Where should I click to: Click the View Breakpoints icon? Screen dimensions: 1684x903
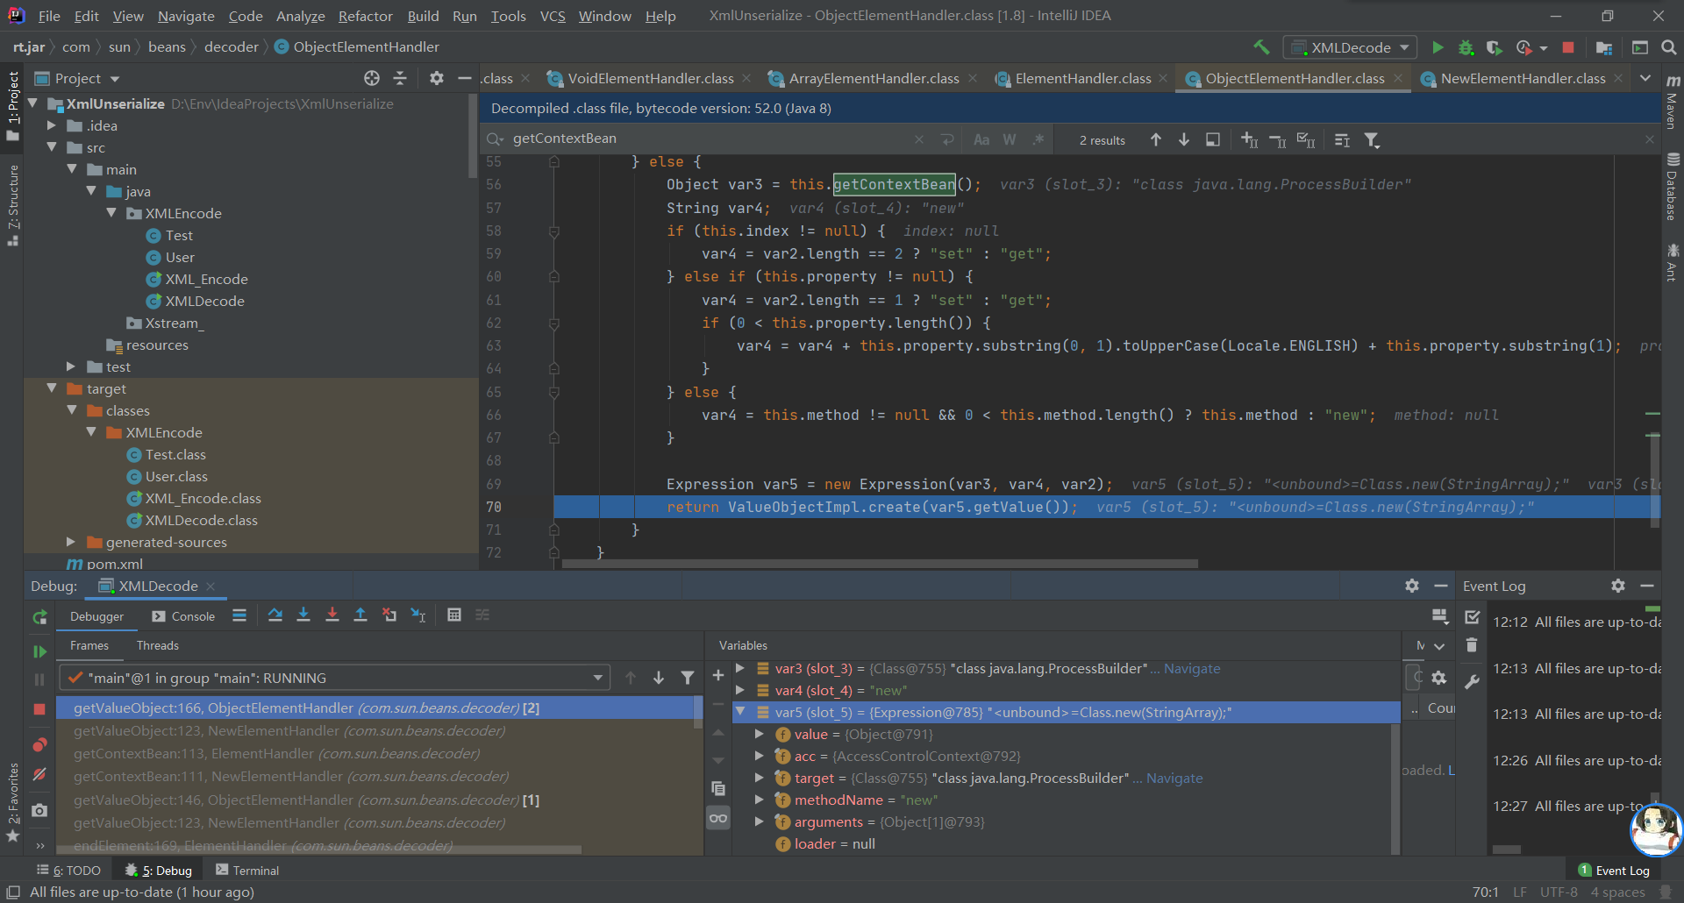pos(39,745)
